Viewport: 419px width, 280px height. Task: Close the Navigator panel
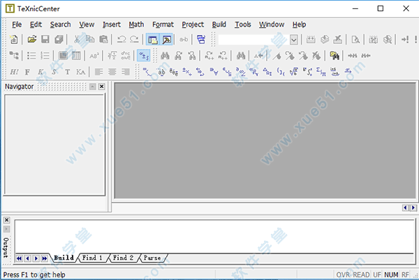pyautogui.click(x=101, y=87)
